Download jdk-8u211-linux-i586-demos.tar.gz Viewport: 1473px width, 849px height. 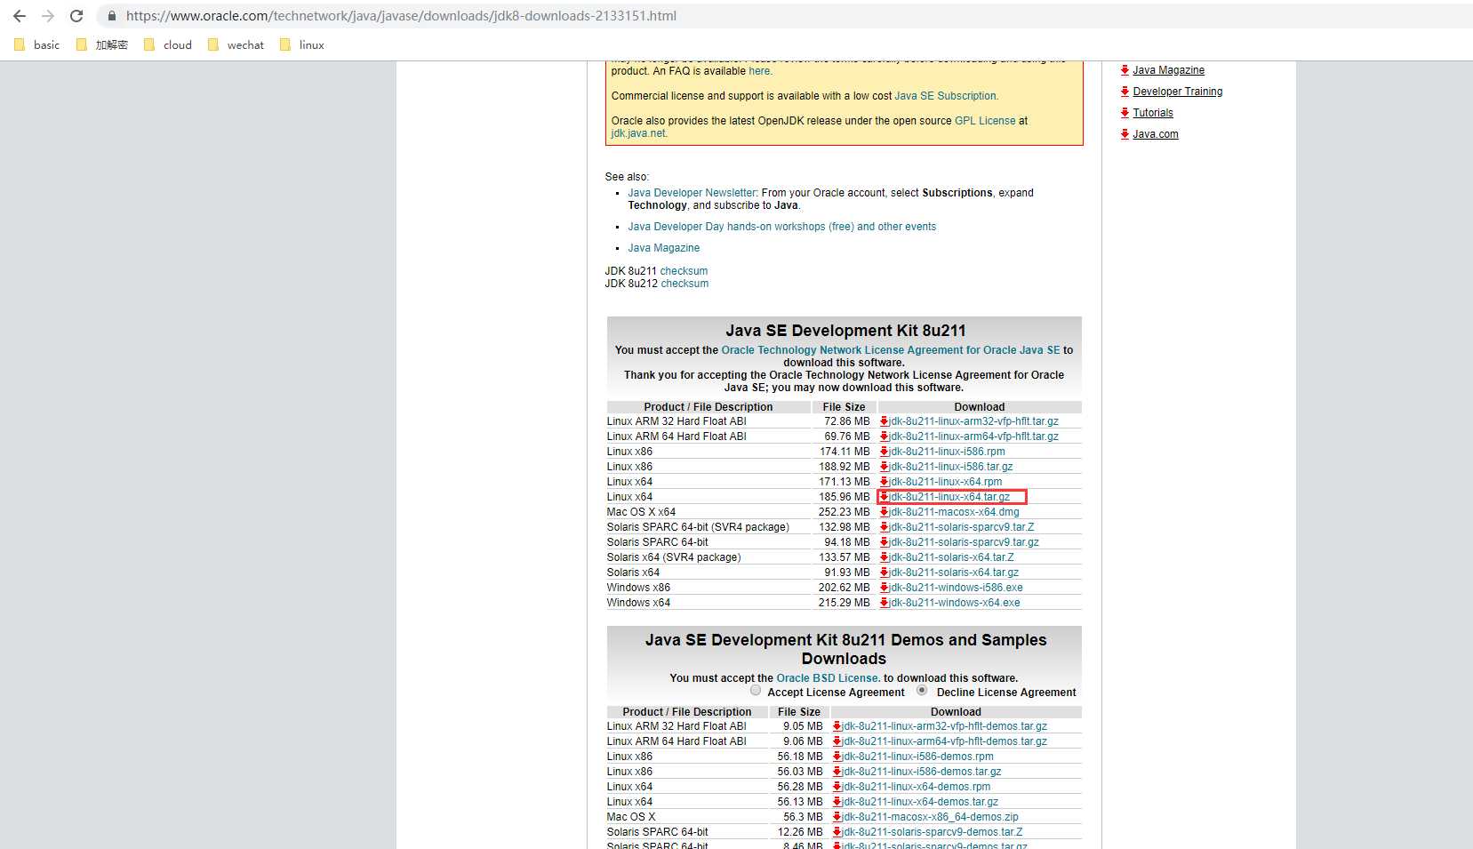(922, 772)
